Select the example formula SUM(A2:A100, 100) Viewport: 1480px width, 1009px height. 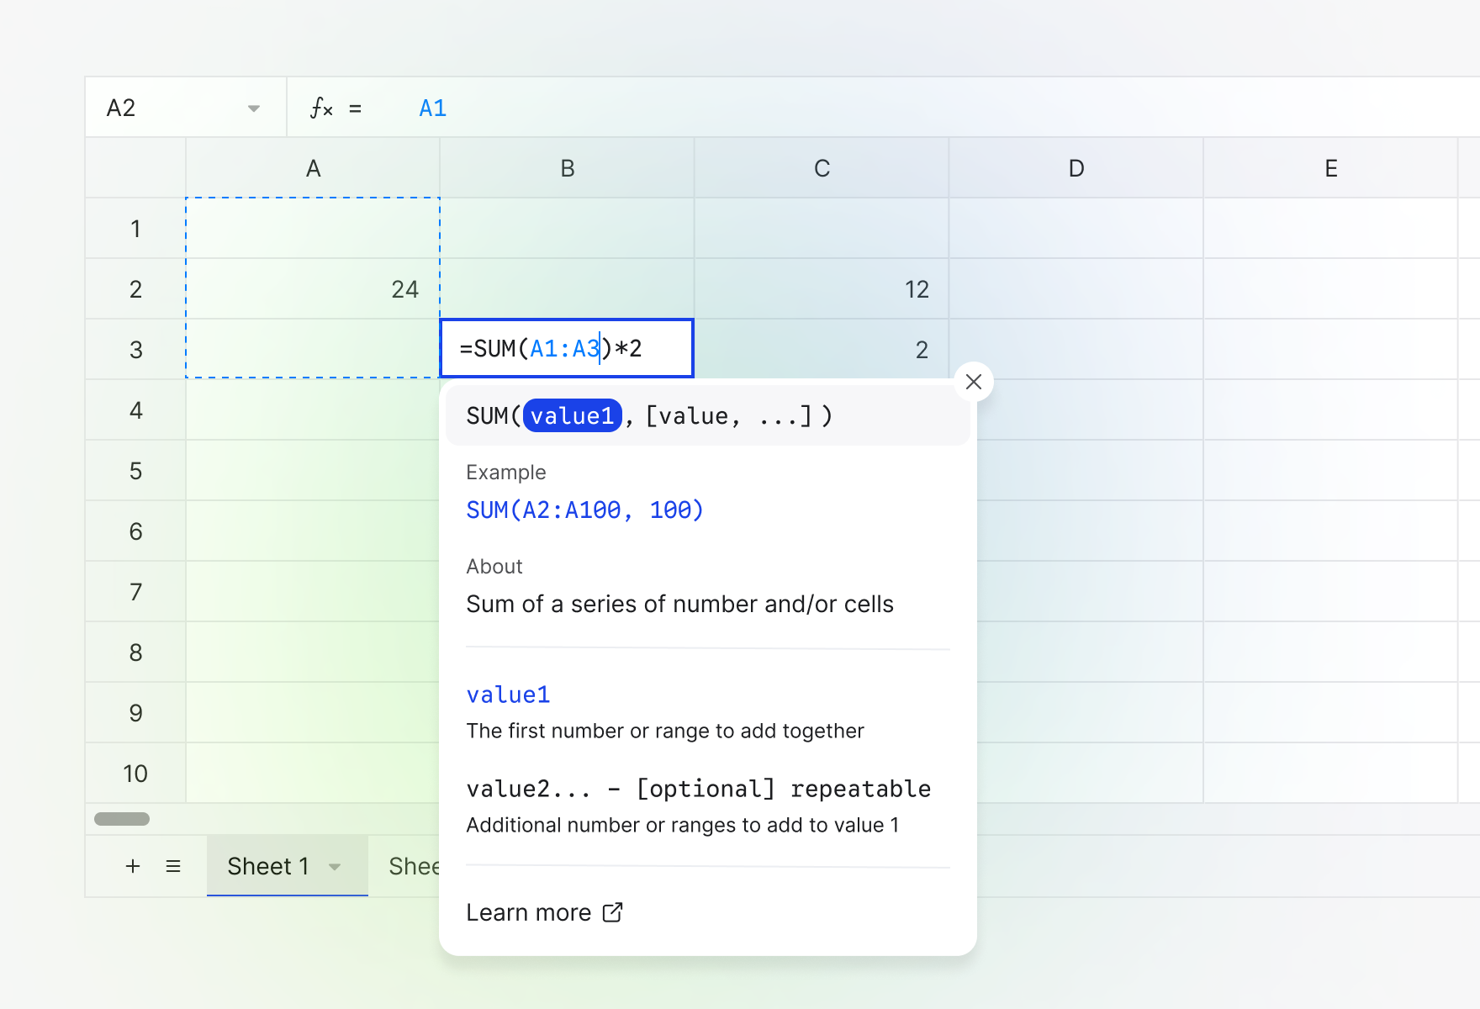pos(584,510)
